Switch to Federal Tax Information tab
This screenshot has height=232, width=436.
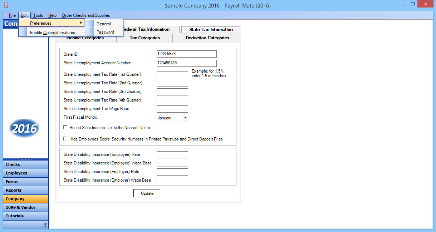[146, 29]
